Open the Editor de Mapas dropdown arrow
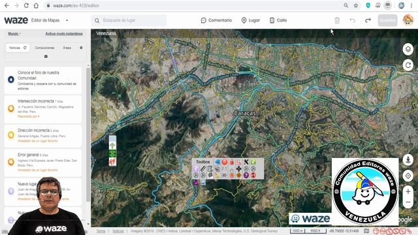The image size is (418, 235). pos(67,20)
